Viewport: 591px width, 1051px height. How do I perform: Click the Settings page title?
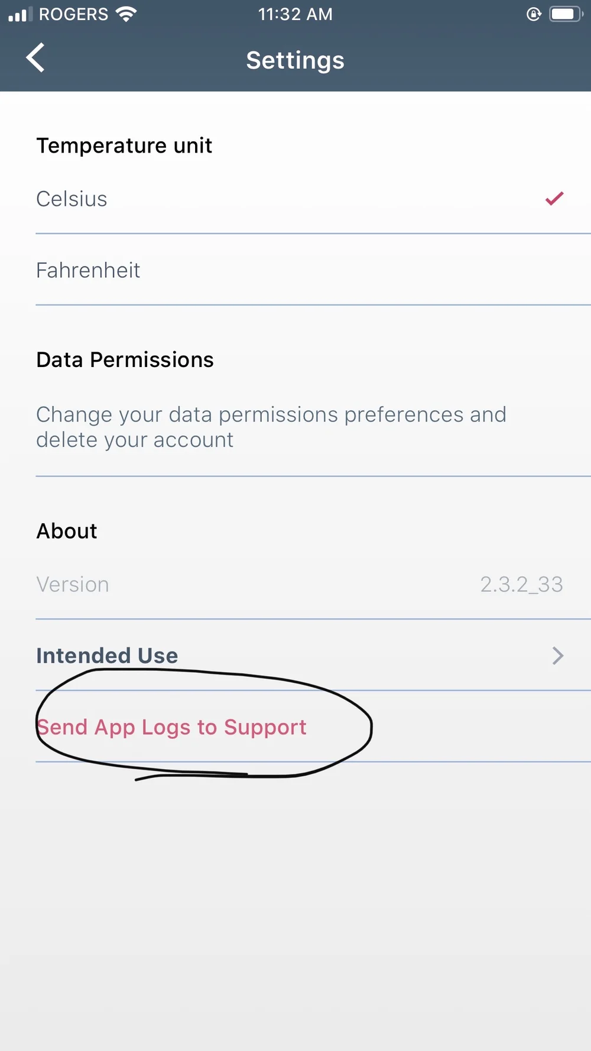pos(295,60)
